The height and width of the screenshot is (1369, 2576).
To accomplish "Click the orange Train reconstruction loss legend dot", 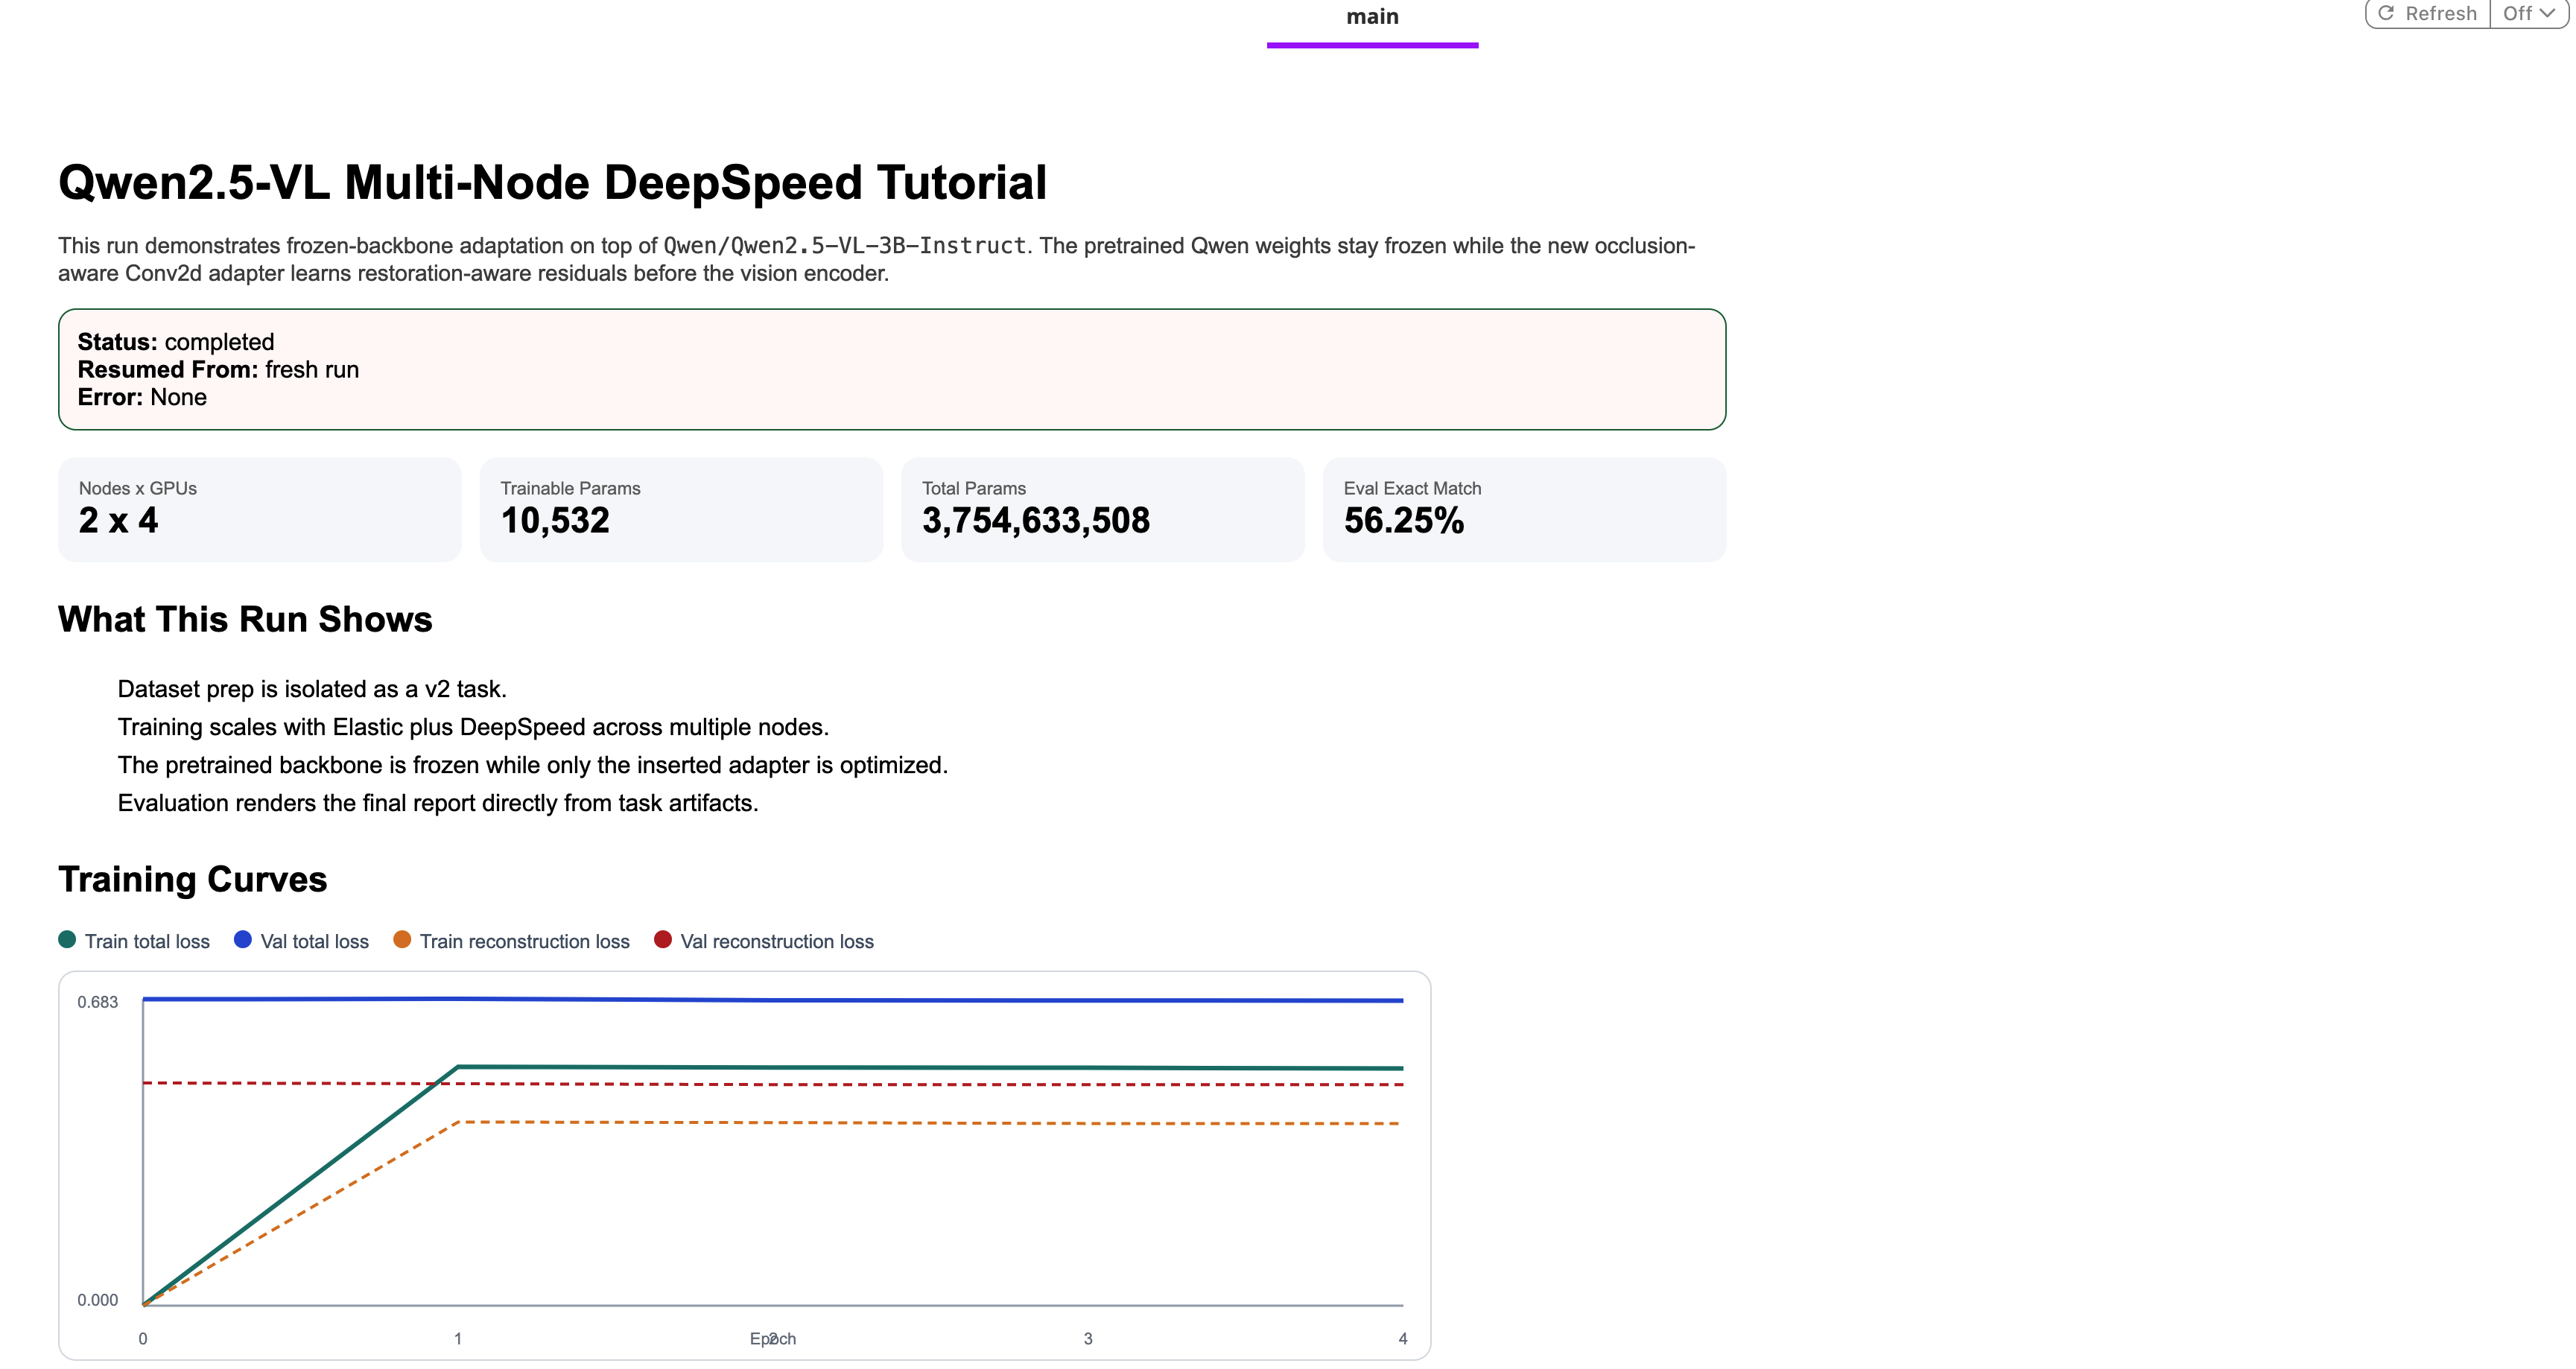I will pos(402,939).
